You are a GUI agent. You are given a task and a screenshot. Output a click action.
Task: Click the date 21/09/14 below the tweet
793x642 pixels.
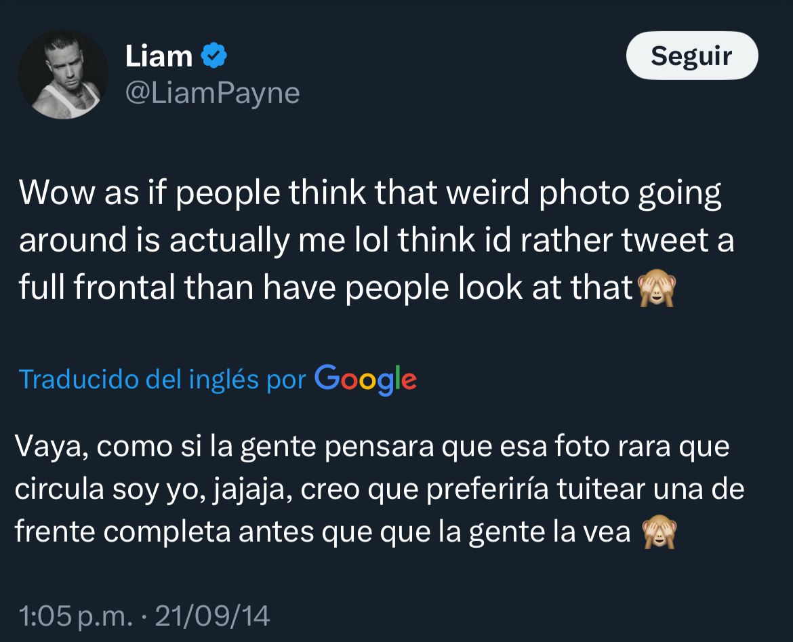[x=210, y=616]
